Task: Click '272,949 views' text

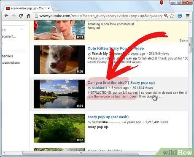Action: click(159, 54)
